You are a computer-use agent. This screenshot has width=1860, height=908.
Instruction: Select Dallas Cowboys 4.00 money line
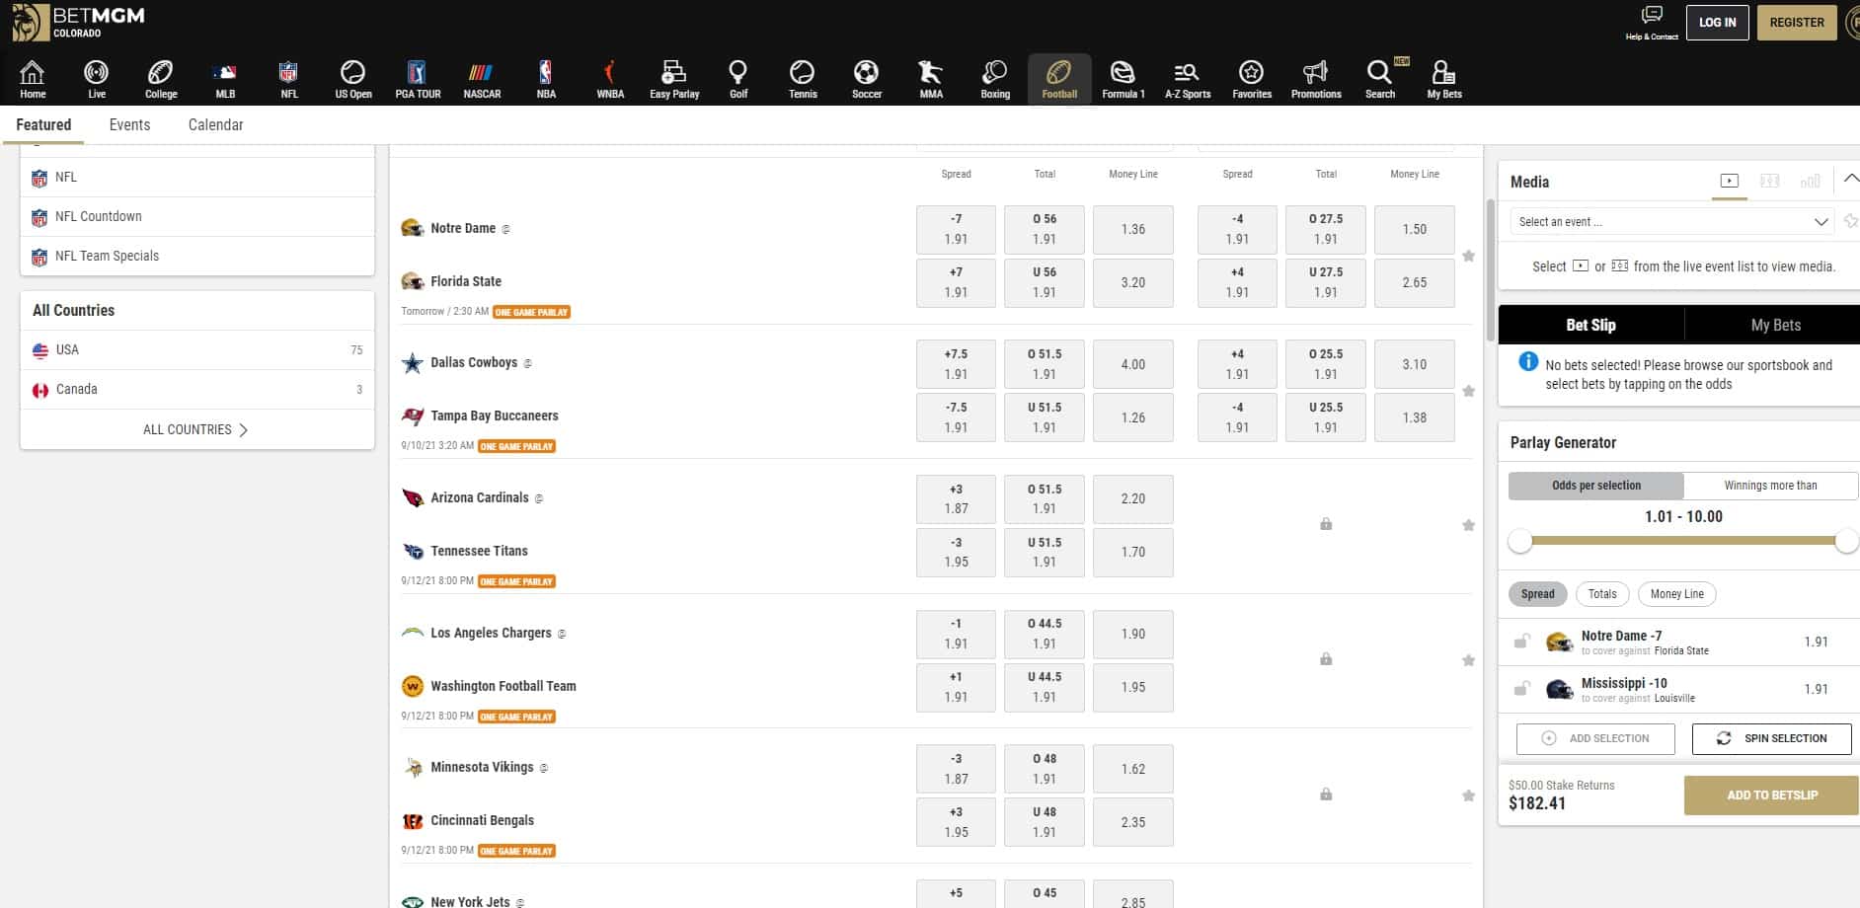[1133, 364]
